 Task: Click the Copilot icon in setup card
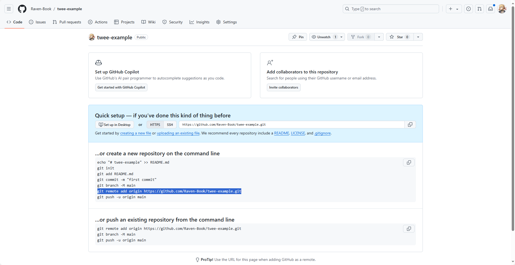click(98, 63)
